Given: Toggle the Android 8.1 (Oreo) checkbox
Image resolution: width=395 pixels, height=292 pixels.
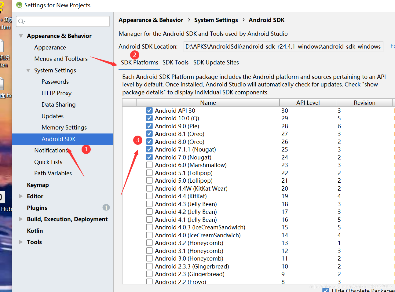Looking at the screenshot, I should click(x=149, y=134).
